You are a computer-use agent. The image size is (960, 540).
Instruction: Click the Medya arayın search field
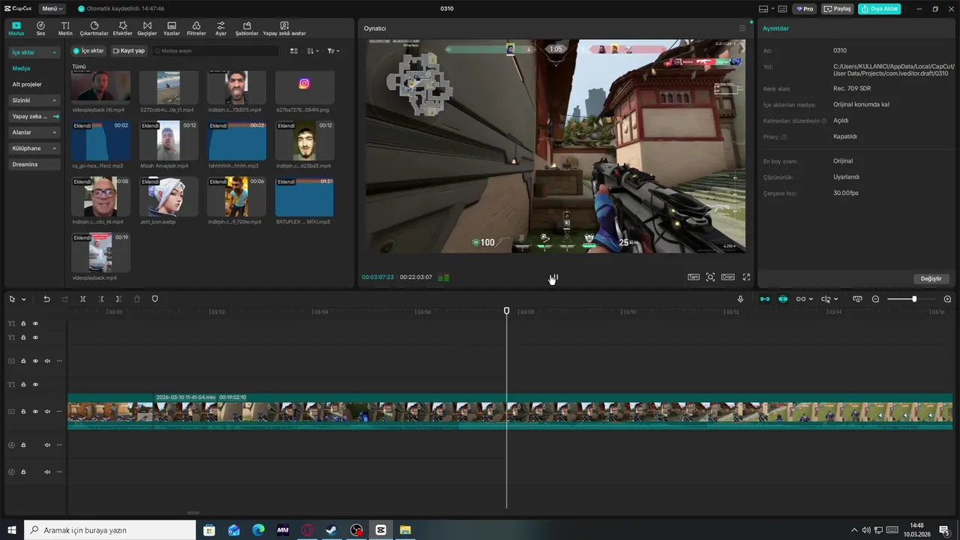point(216,50)
